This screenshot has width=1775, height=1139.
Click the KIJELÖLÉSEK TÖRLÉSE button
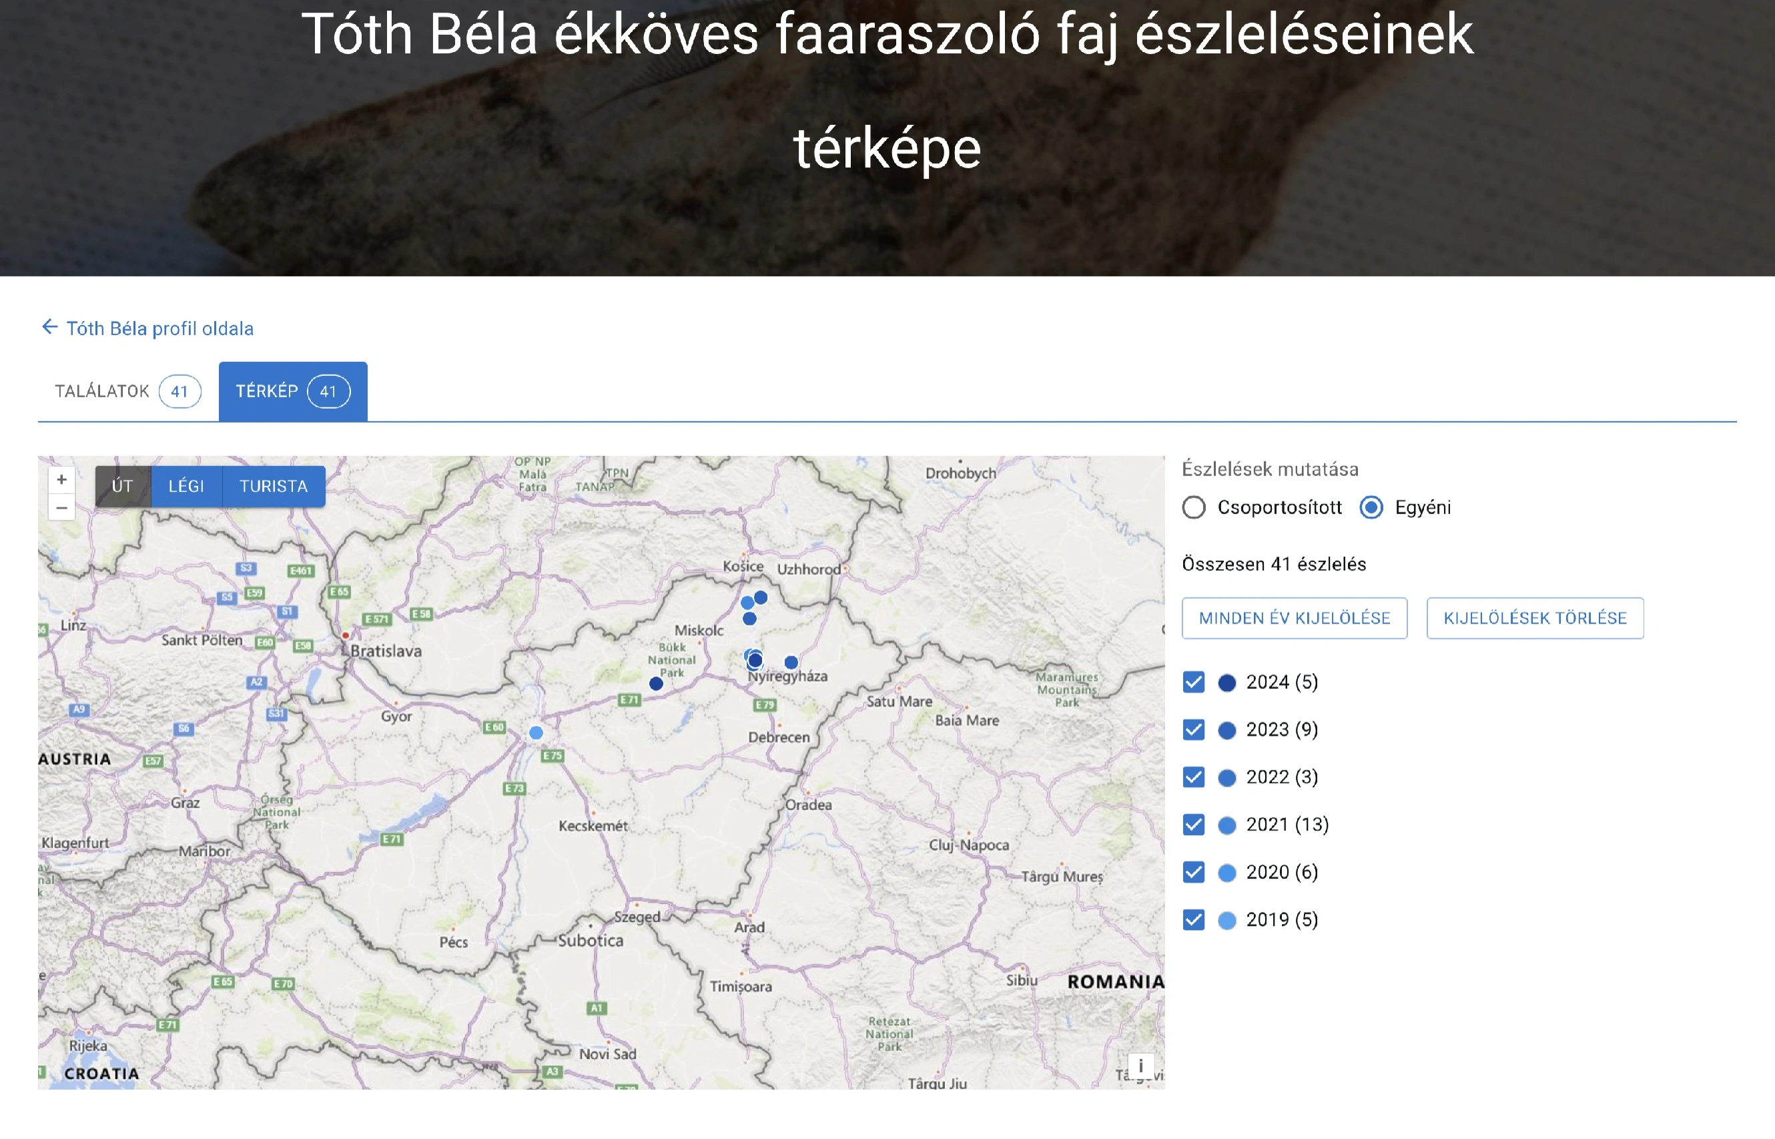point(1535,618)
